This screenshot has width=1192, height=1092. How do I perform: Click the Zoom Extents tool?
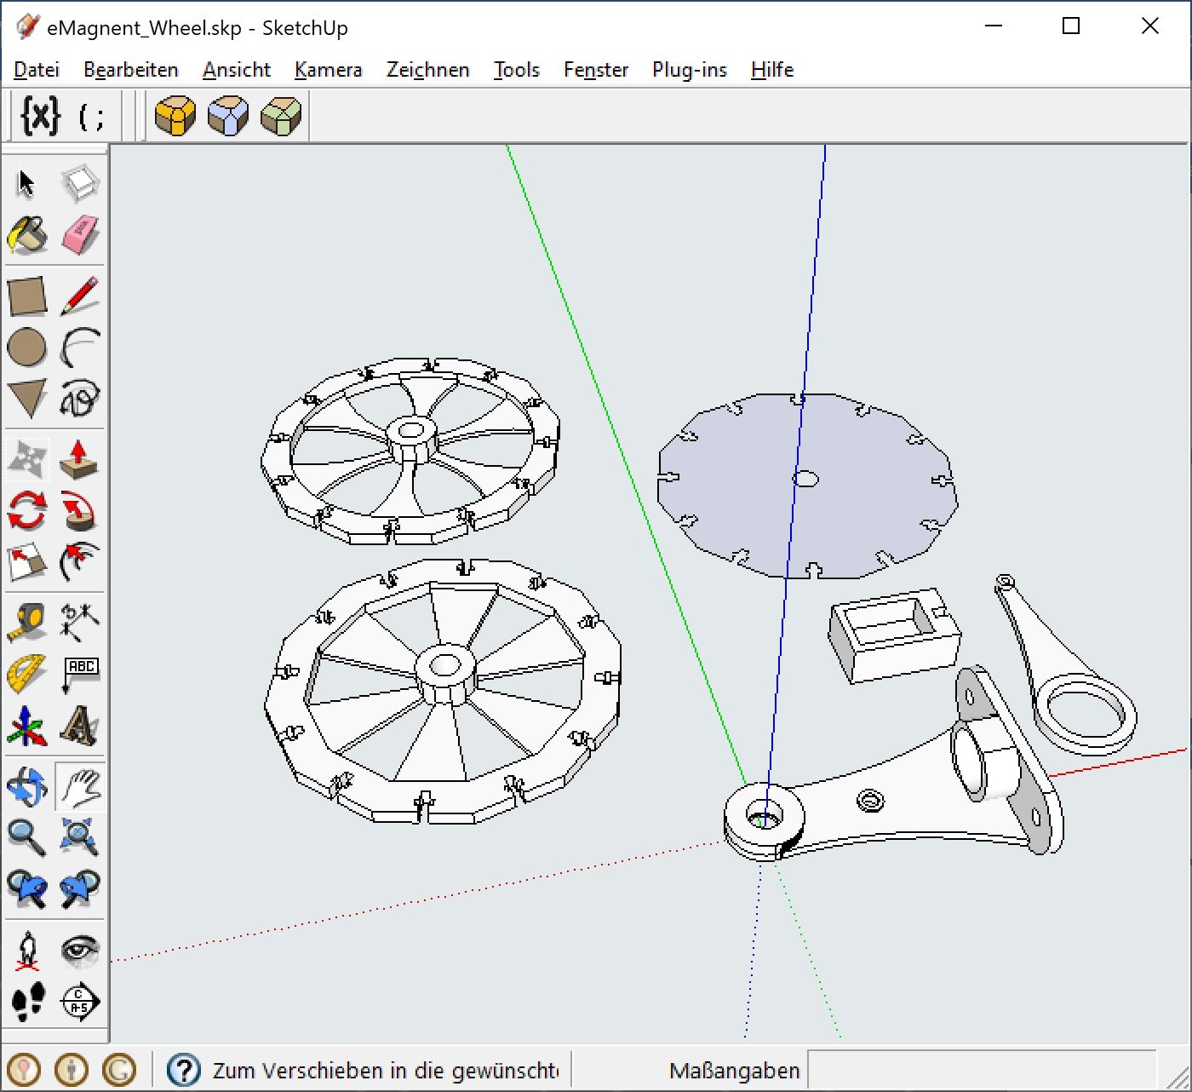[x=80, y=837]
